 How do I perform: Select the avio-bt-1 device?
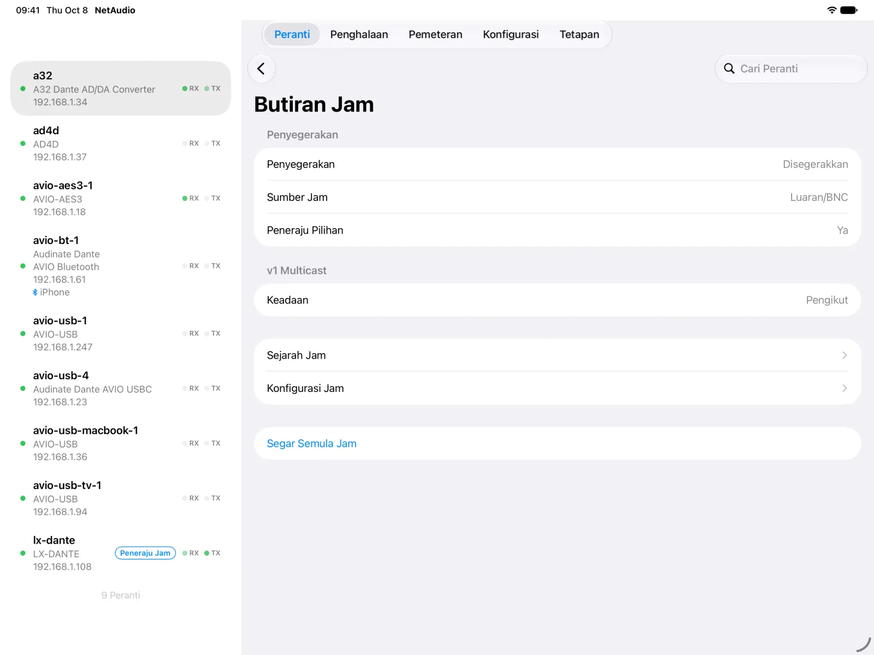tap(121, 266)
